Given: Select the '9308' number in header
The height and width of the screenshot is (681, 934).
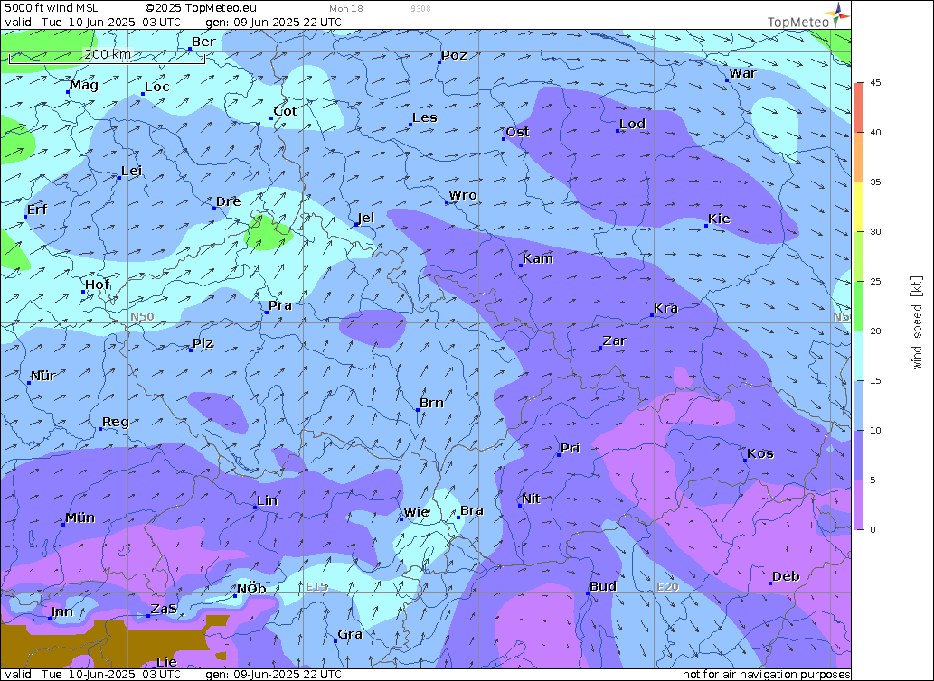Looking at the screenshot, I should (x=420, y=9).
